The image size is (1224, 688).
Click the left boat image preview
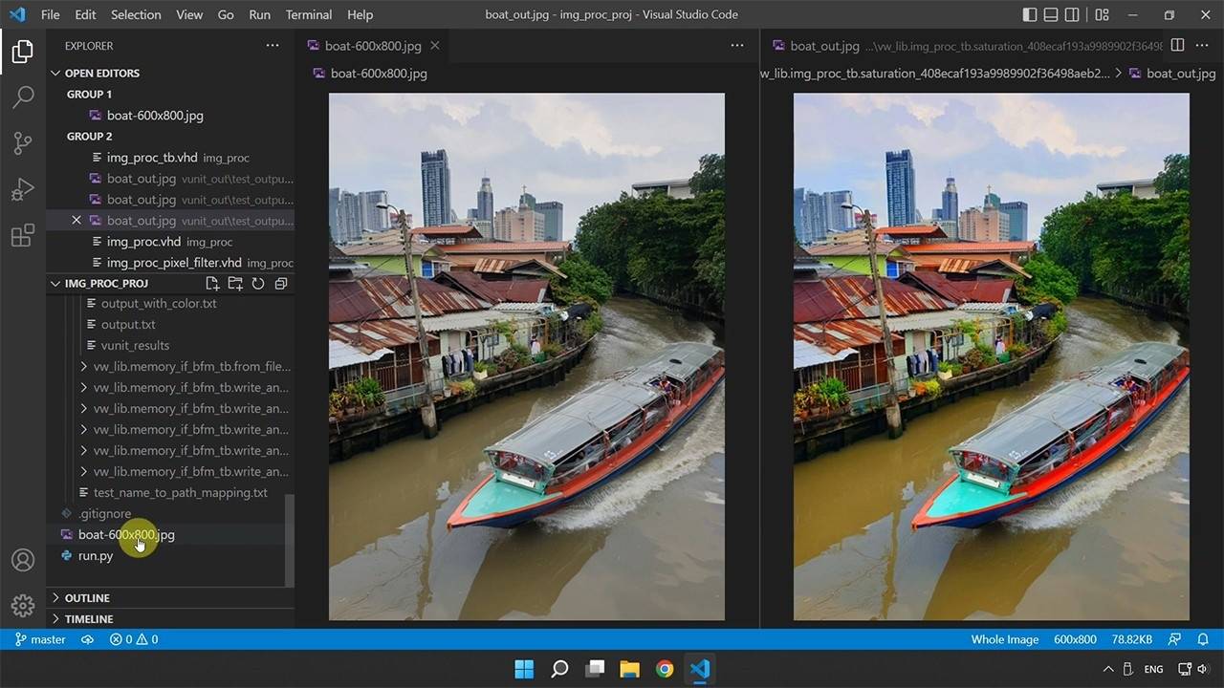pos(527,356)
